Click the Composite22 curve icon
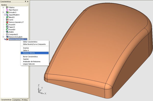Viewport: 153px width, 101px height. [7, 34]
